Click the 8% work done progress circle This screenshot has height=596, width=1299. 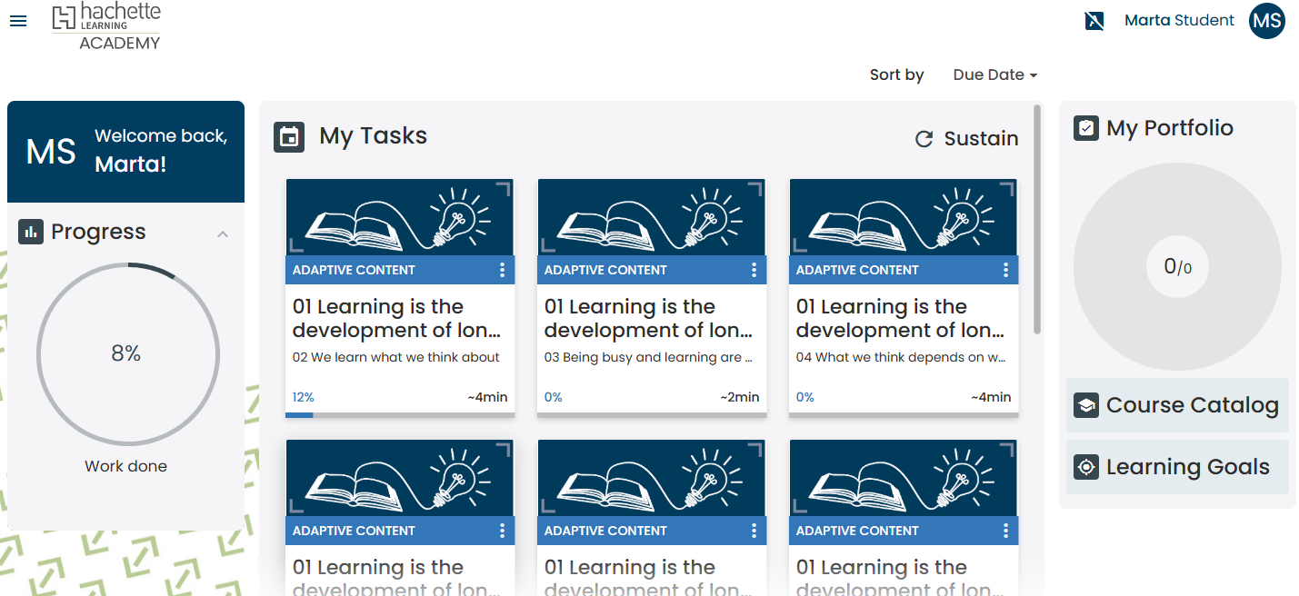tap(127, 354)
